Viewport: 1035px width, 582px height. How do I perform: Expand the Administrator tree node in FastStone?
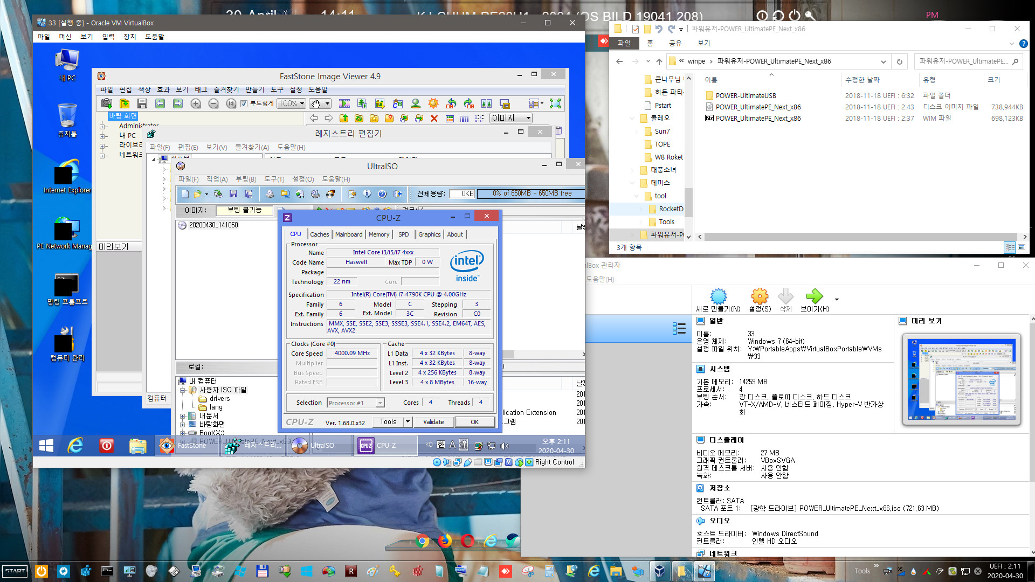(102, 127)
